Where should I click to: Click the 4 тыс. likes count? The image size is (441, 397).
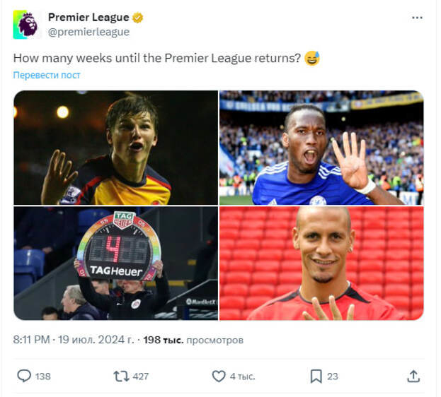[x=243, y=376]
